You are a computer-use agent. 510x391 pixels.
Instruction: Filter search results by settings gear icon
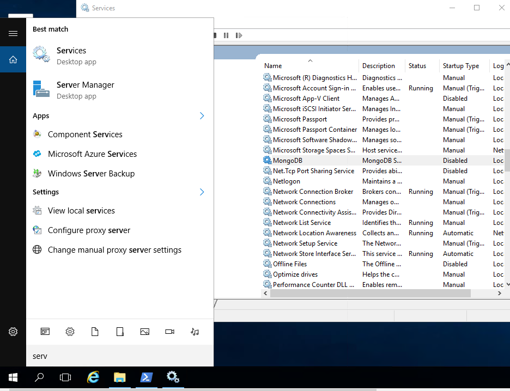(70, 332)
